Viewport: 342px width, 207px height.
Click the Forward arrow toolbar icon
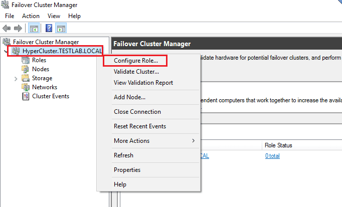coord(18,28)
